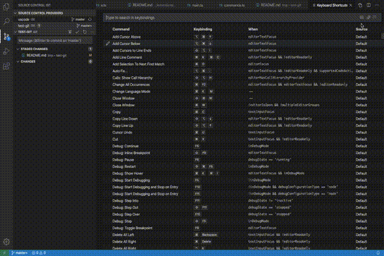Click master+ branch in status bar
The height and width of the screenshot is (256, 384).
20,253
